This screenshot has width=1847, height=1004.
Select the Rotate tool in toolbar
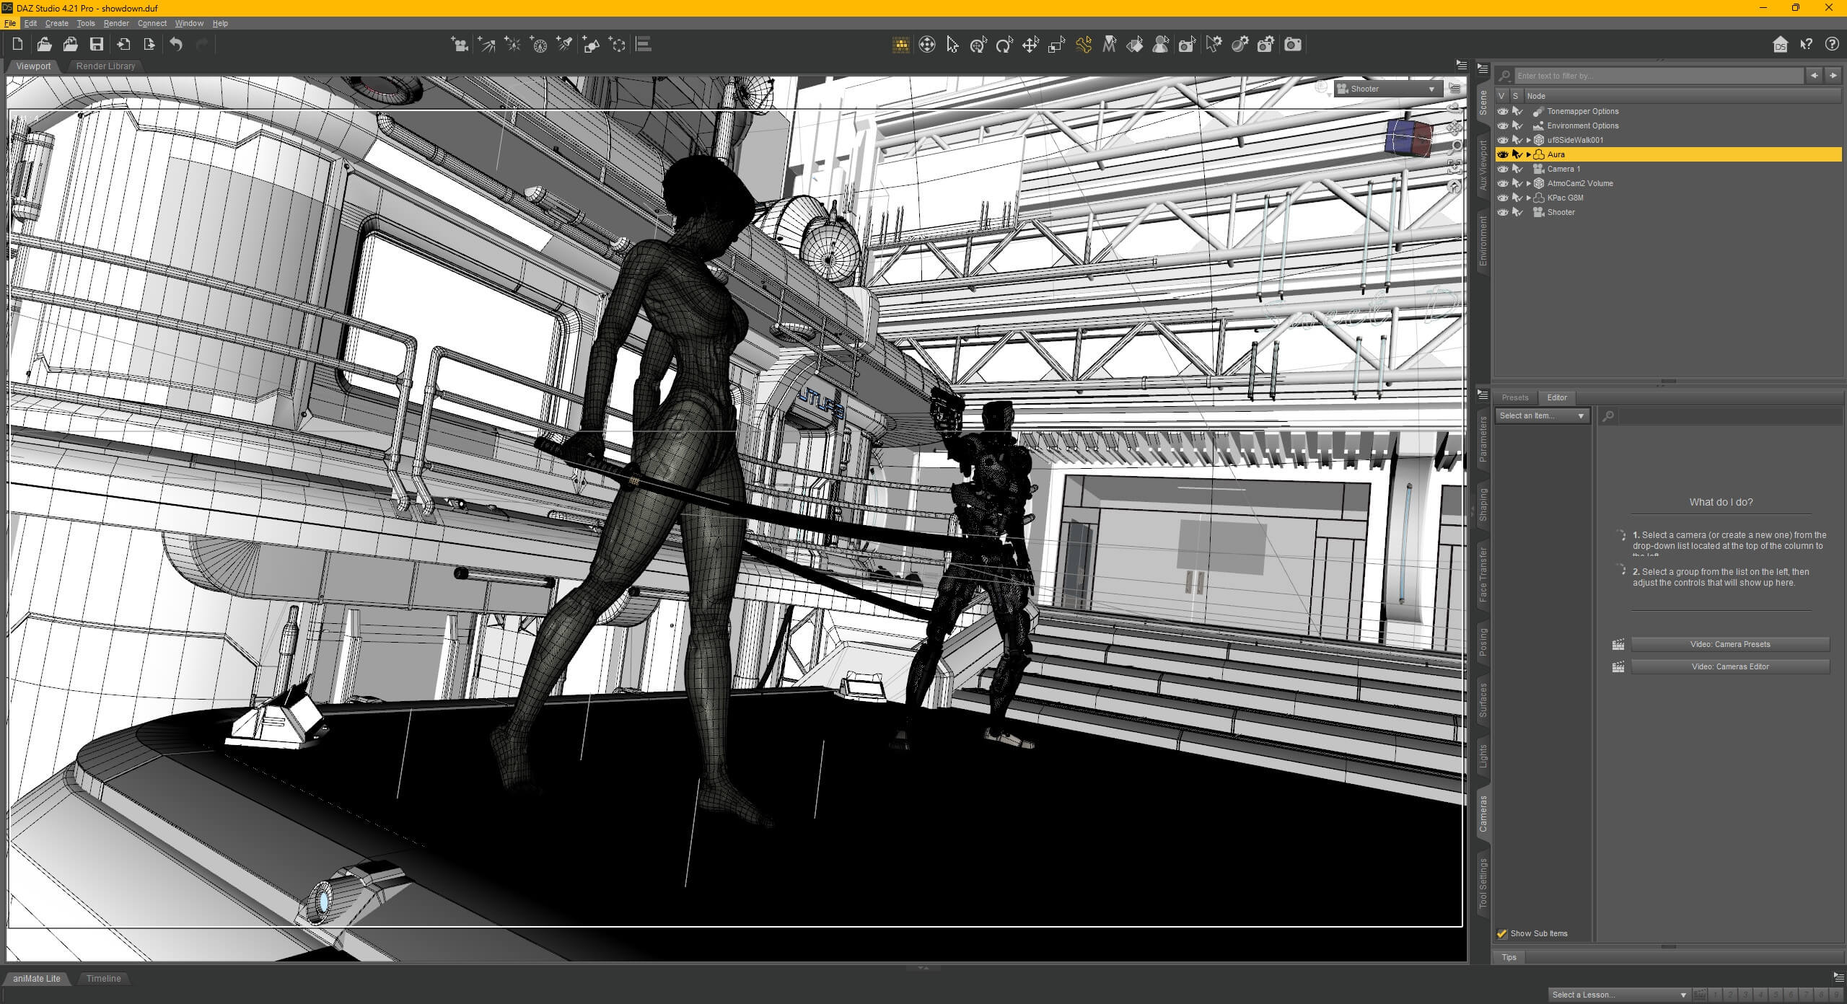click(x=1004, y=45)
